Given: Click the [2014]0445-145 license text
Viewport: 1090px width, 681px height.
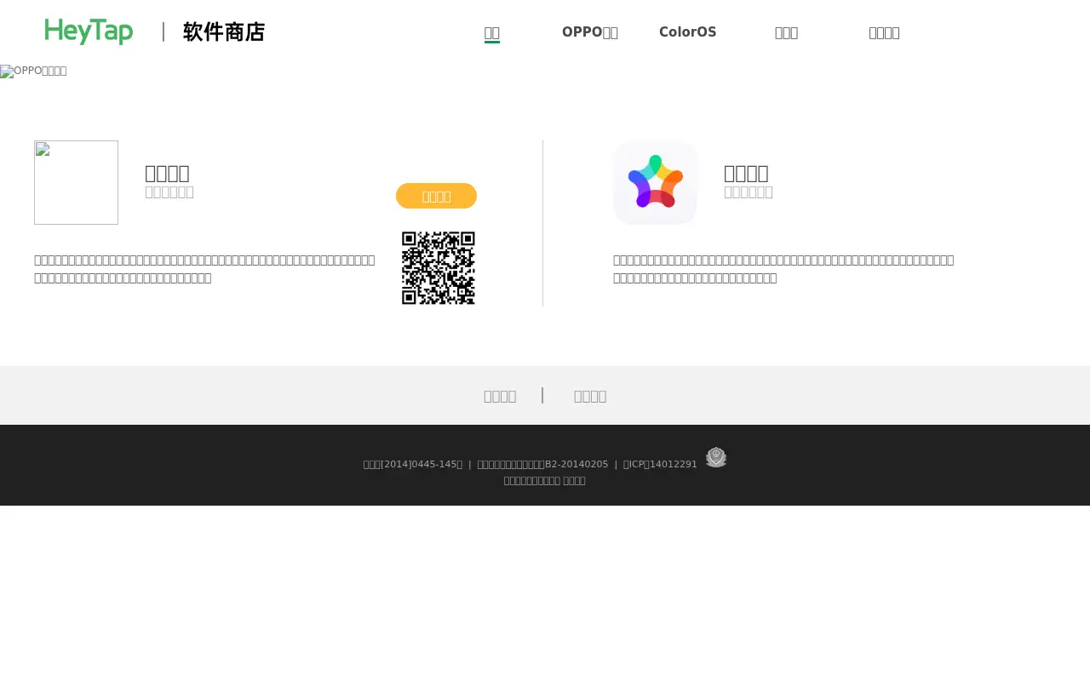Looking at the screenshot, I should pyautogui.click(x=413, y=464).
